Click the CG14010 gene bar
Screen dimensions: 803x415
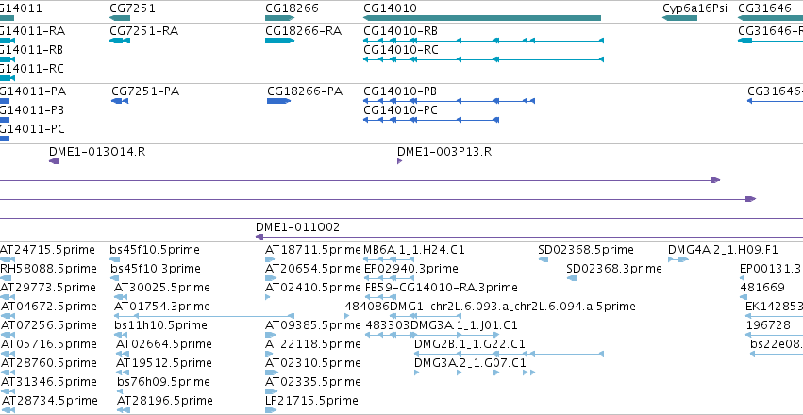tap(482, 18)
